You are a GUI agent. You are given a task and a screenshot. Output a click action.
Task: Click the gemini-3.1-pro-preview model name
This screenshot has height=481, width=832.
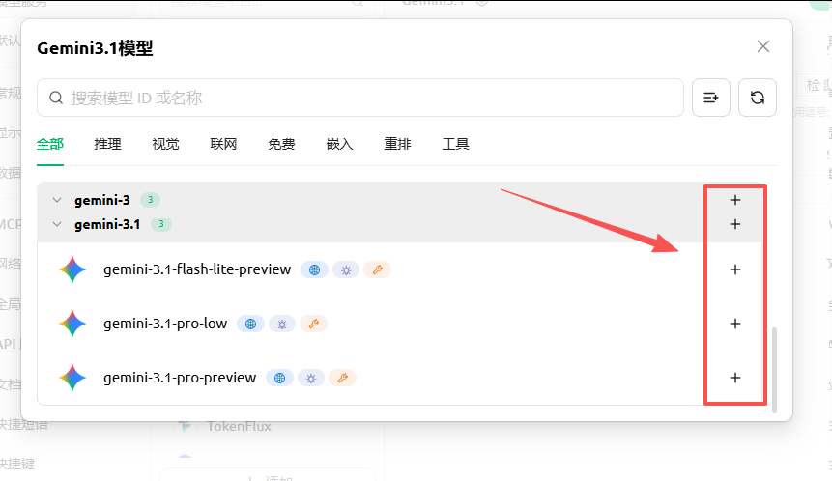pos(180,378)
